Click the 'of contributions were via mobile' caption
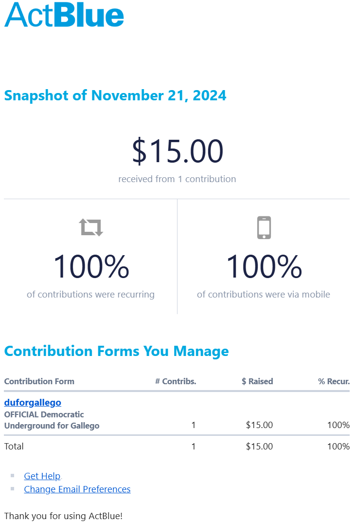 264,294
